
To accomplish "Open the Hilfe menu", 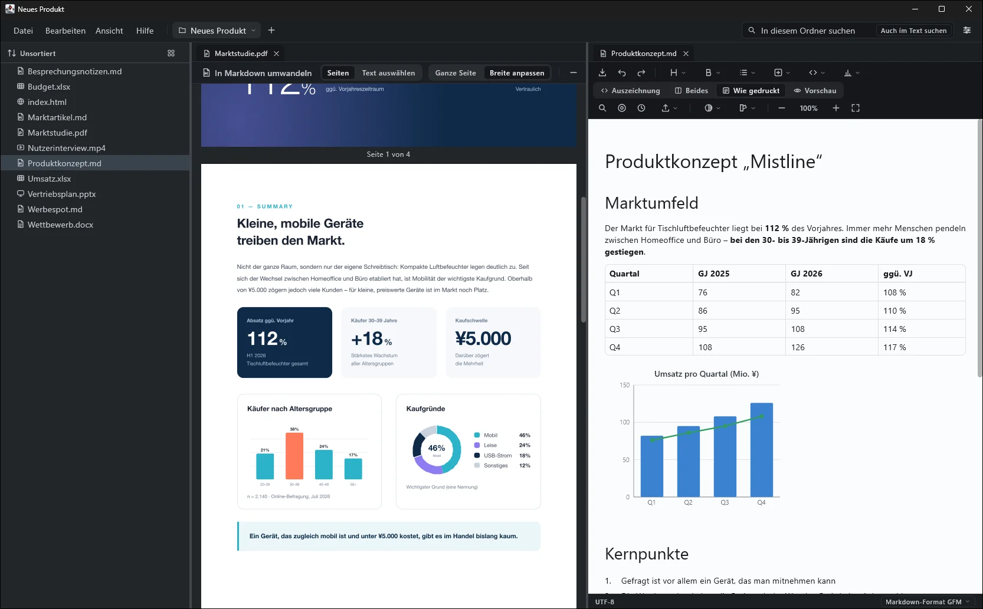I will coord(145,31).
